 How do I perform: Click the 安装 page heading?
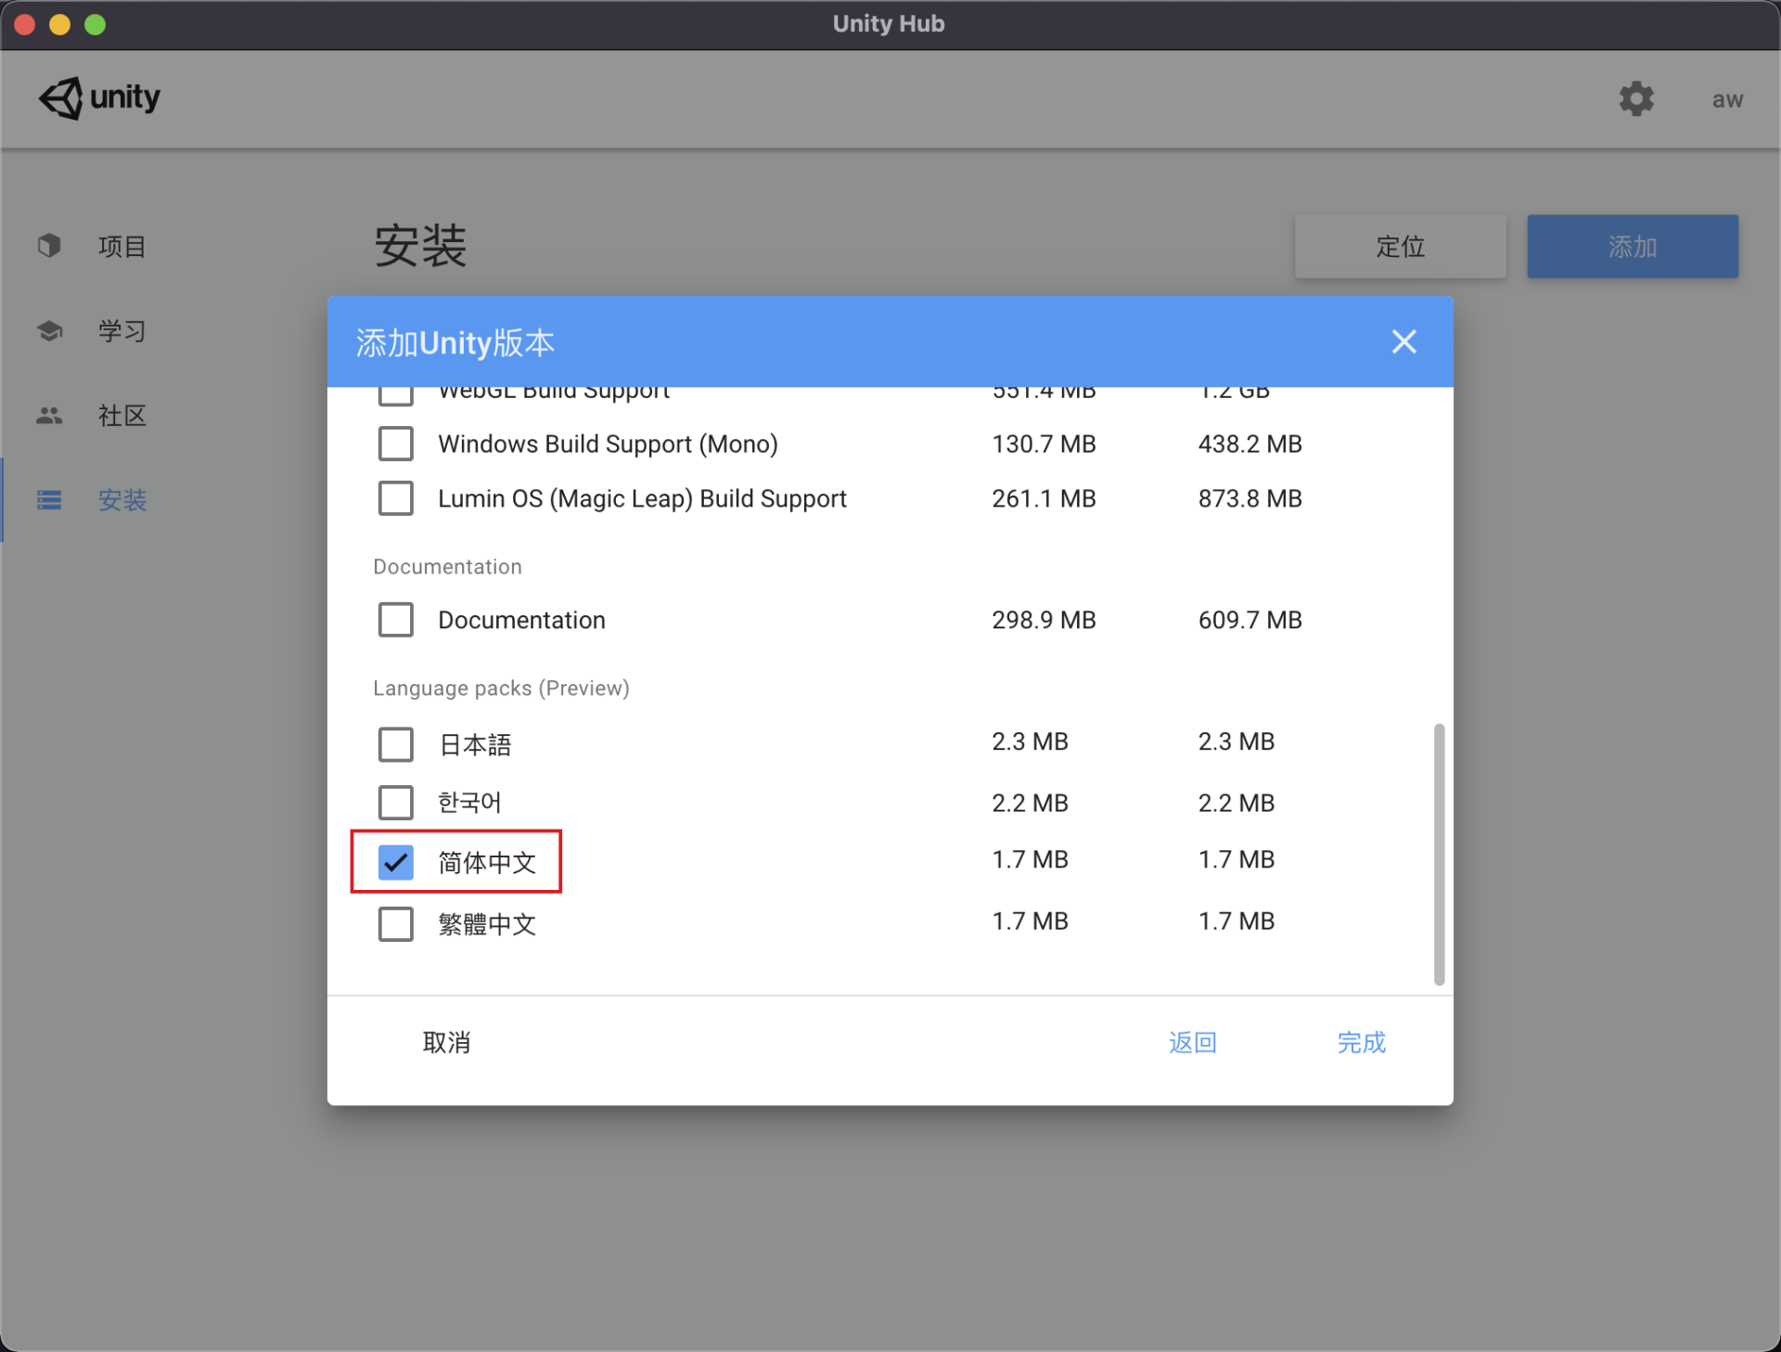(420, 246)
